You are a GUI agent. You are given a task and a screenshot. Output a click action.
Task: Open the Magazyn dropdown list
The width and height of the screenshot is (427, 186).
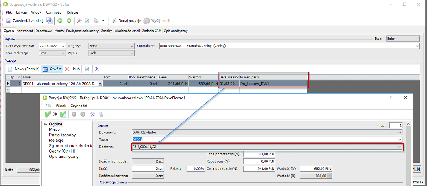pos(132,46)
